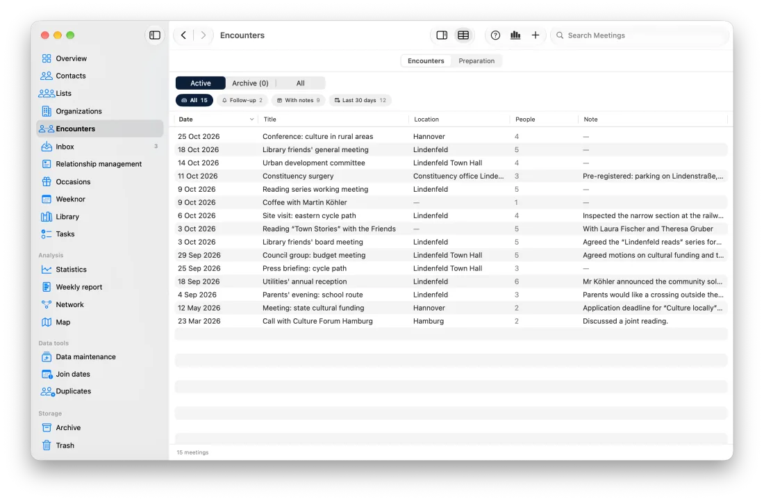Image resolution: width=764 pixels, height=501 pixels.
Task: Switch to the table view icon
Action: 463,35
